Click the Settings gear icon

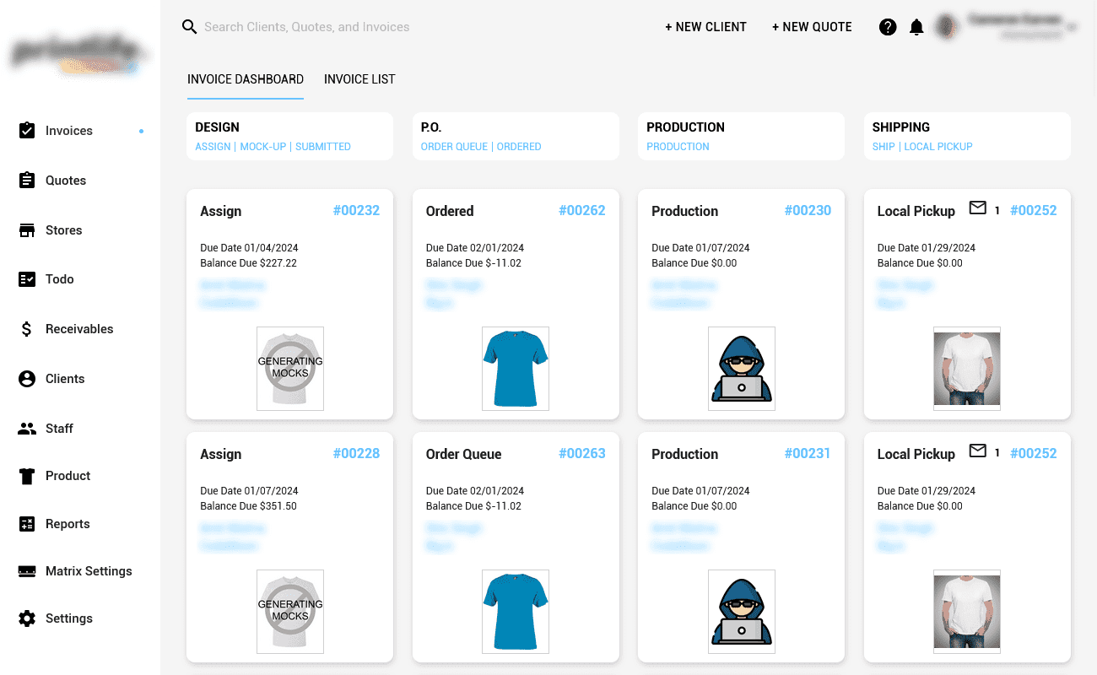(x=27, y=618)
